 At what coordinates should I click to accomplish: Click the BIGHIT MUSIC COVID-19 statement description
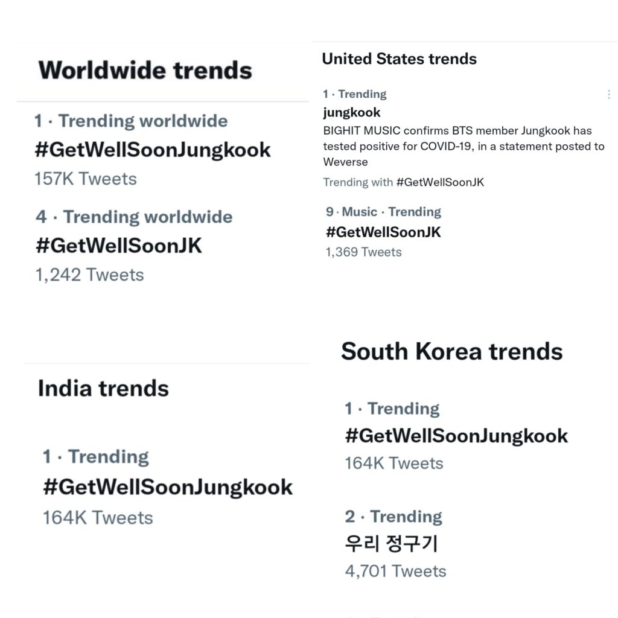point(463,146)
